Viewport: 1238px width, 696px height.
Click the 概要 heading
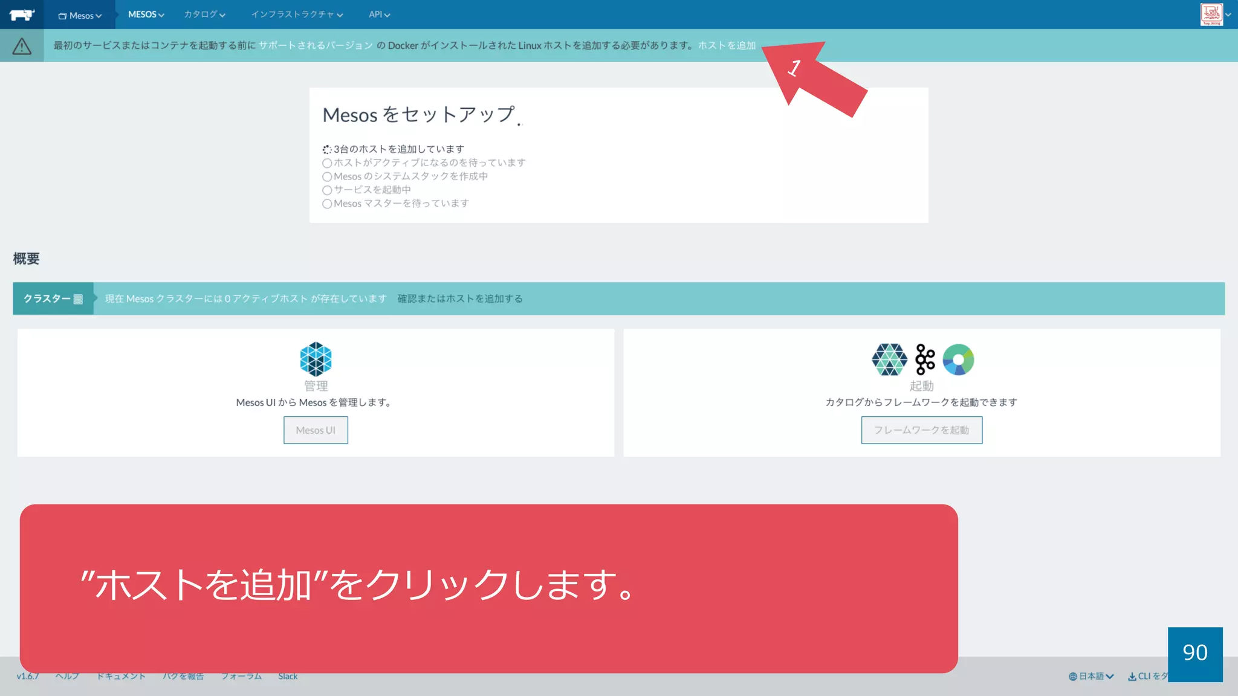(27, 259)
